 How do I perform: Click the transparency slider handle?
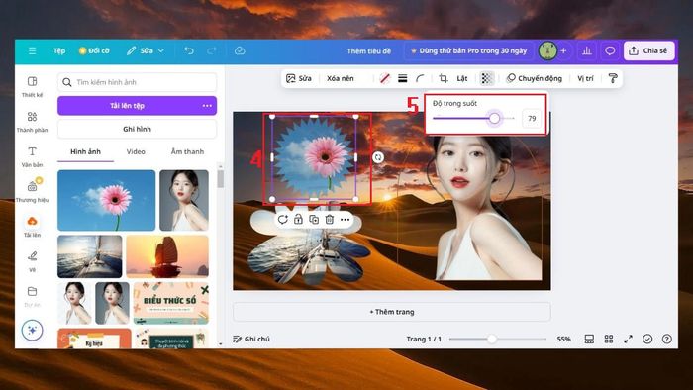coord(495,118)
